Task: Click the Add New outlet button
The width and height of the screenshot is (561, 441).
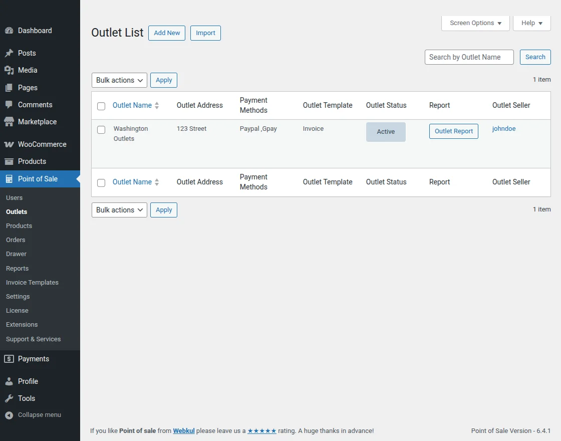Action: 167,33
